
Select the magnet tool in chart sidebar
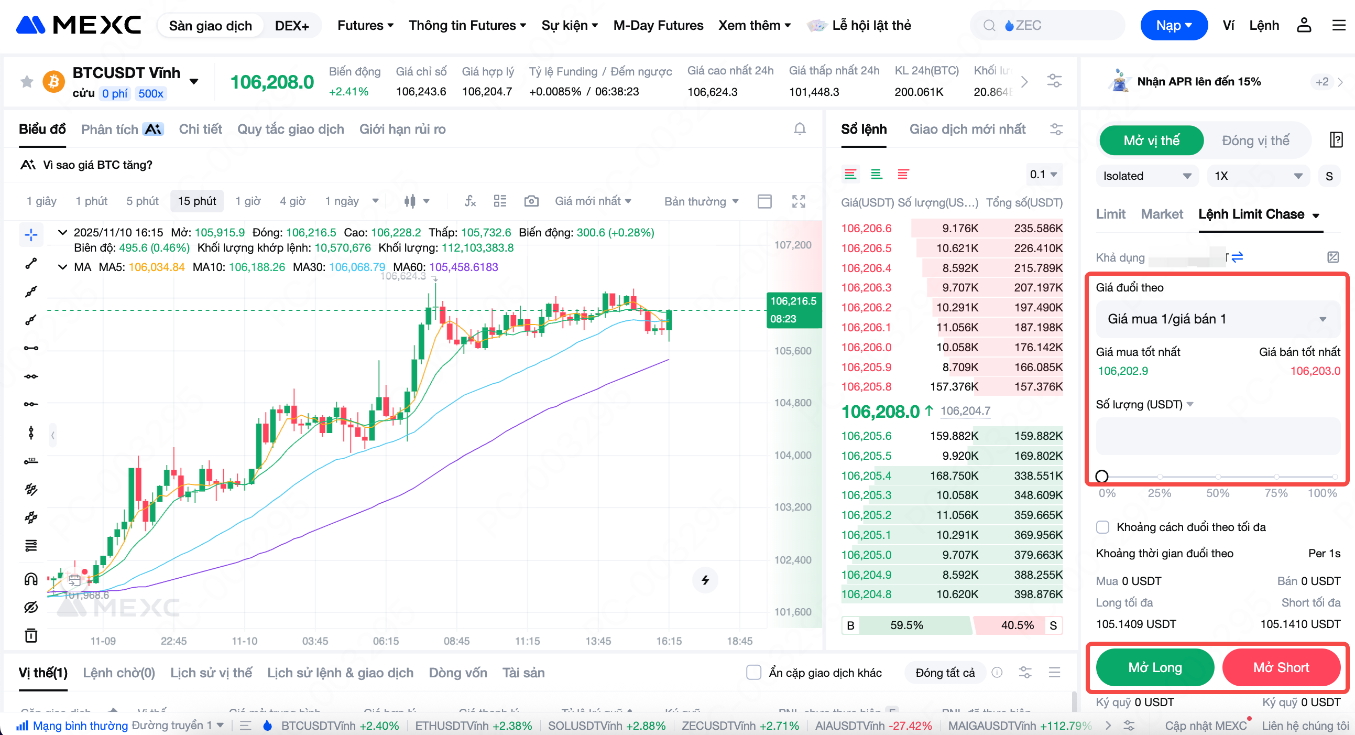tap(31, 579)
